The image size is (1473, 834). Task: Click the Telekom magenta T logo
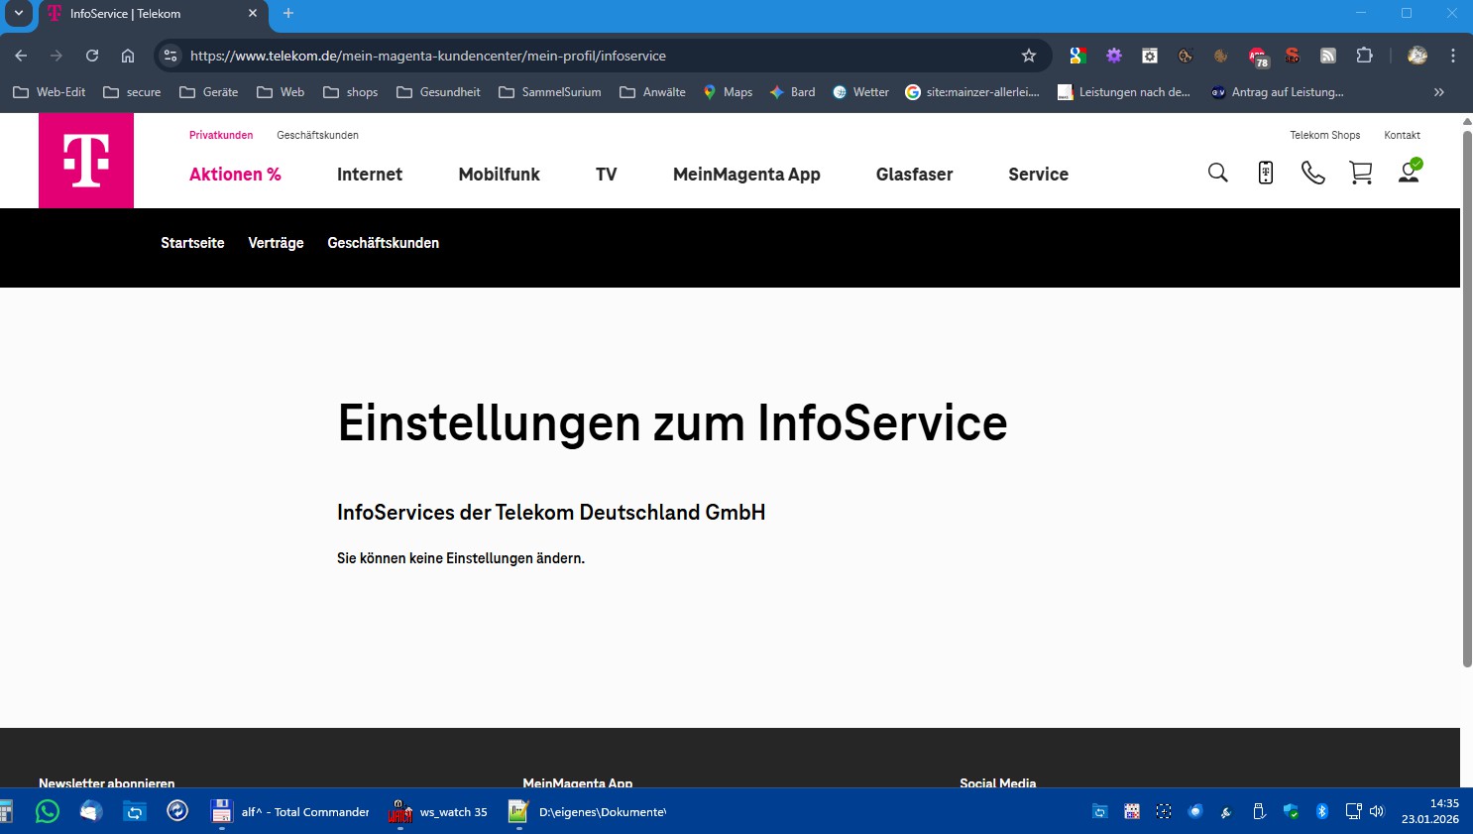coord(86,161)
